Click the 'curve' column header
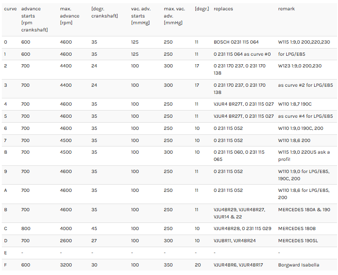Image resolution: width=338 pixels, height=275 pixels. tap(10, 9)
